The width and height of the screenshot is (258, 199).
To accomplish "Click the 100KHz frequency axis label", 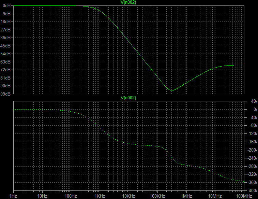I will tap(157, 196).
